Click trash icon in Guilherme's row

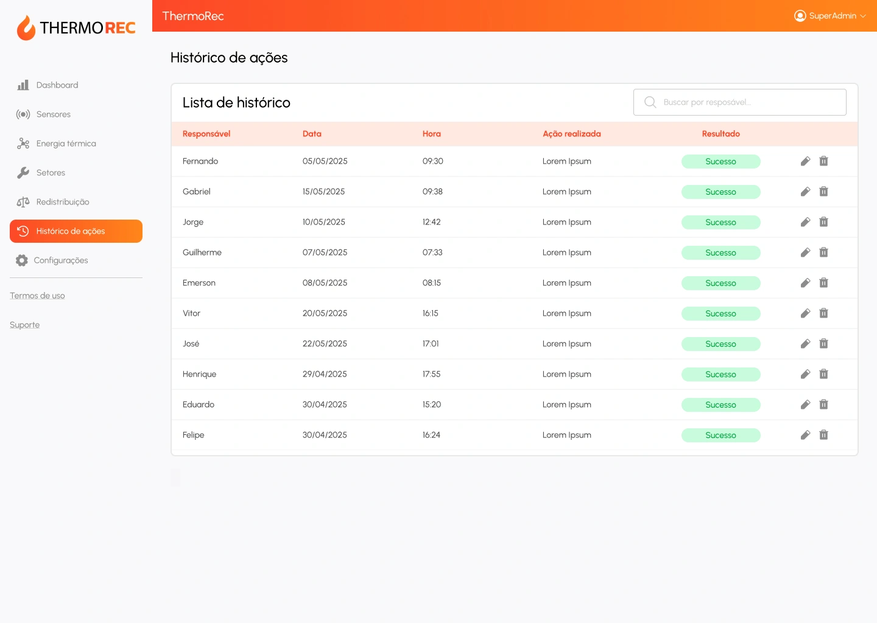click(823, 252)
